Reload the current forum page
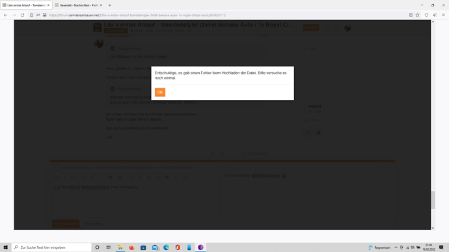Image resolution: width=449 pixels, height=252 pixels. point(22,15)
